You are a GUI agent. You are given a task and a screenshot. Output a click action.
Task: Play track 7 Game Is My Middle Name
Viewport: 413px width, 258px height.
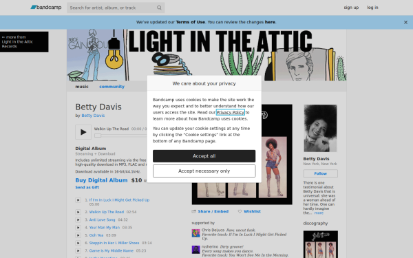[x=78, y=251]
